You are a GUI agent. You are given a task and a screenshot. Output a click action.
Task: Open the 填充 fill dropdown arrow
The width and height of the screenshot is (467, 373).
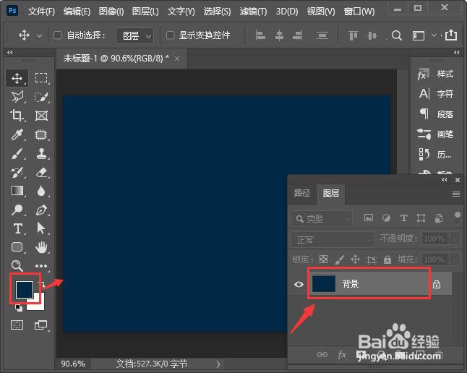pos(455,260)
